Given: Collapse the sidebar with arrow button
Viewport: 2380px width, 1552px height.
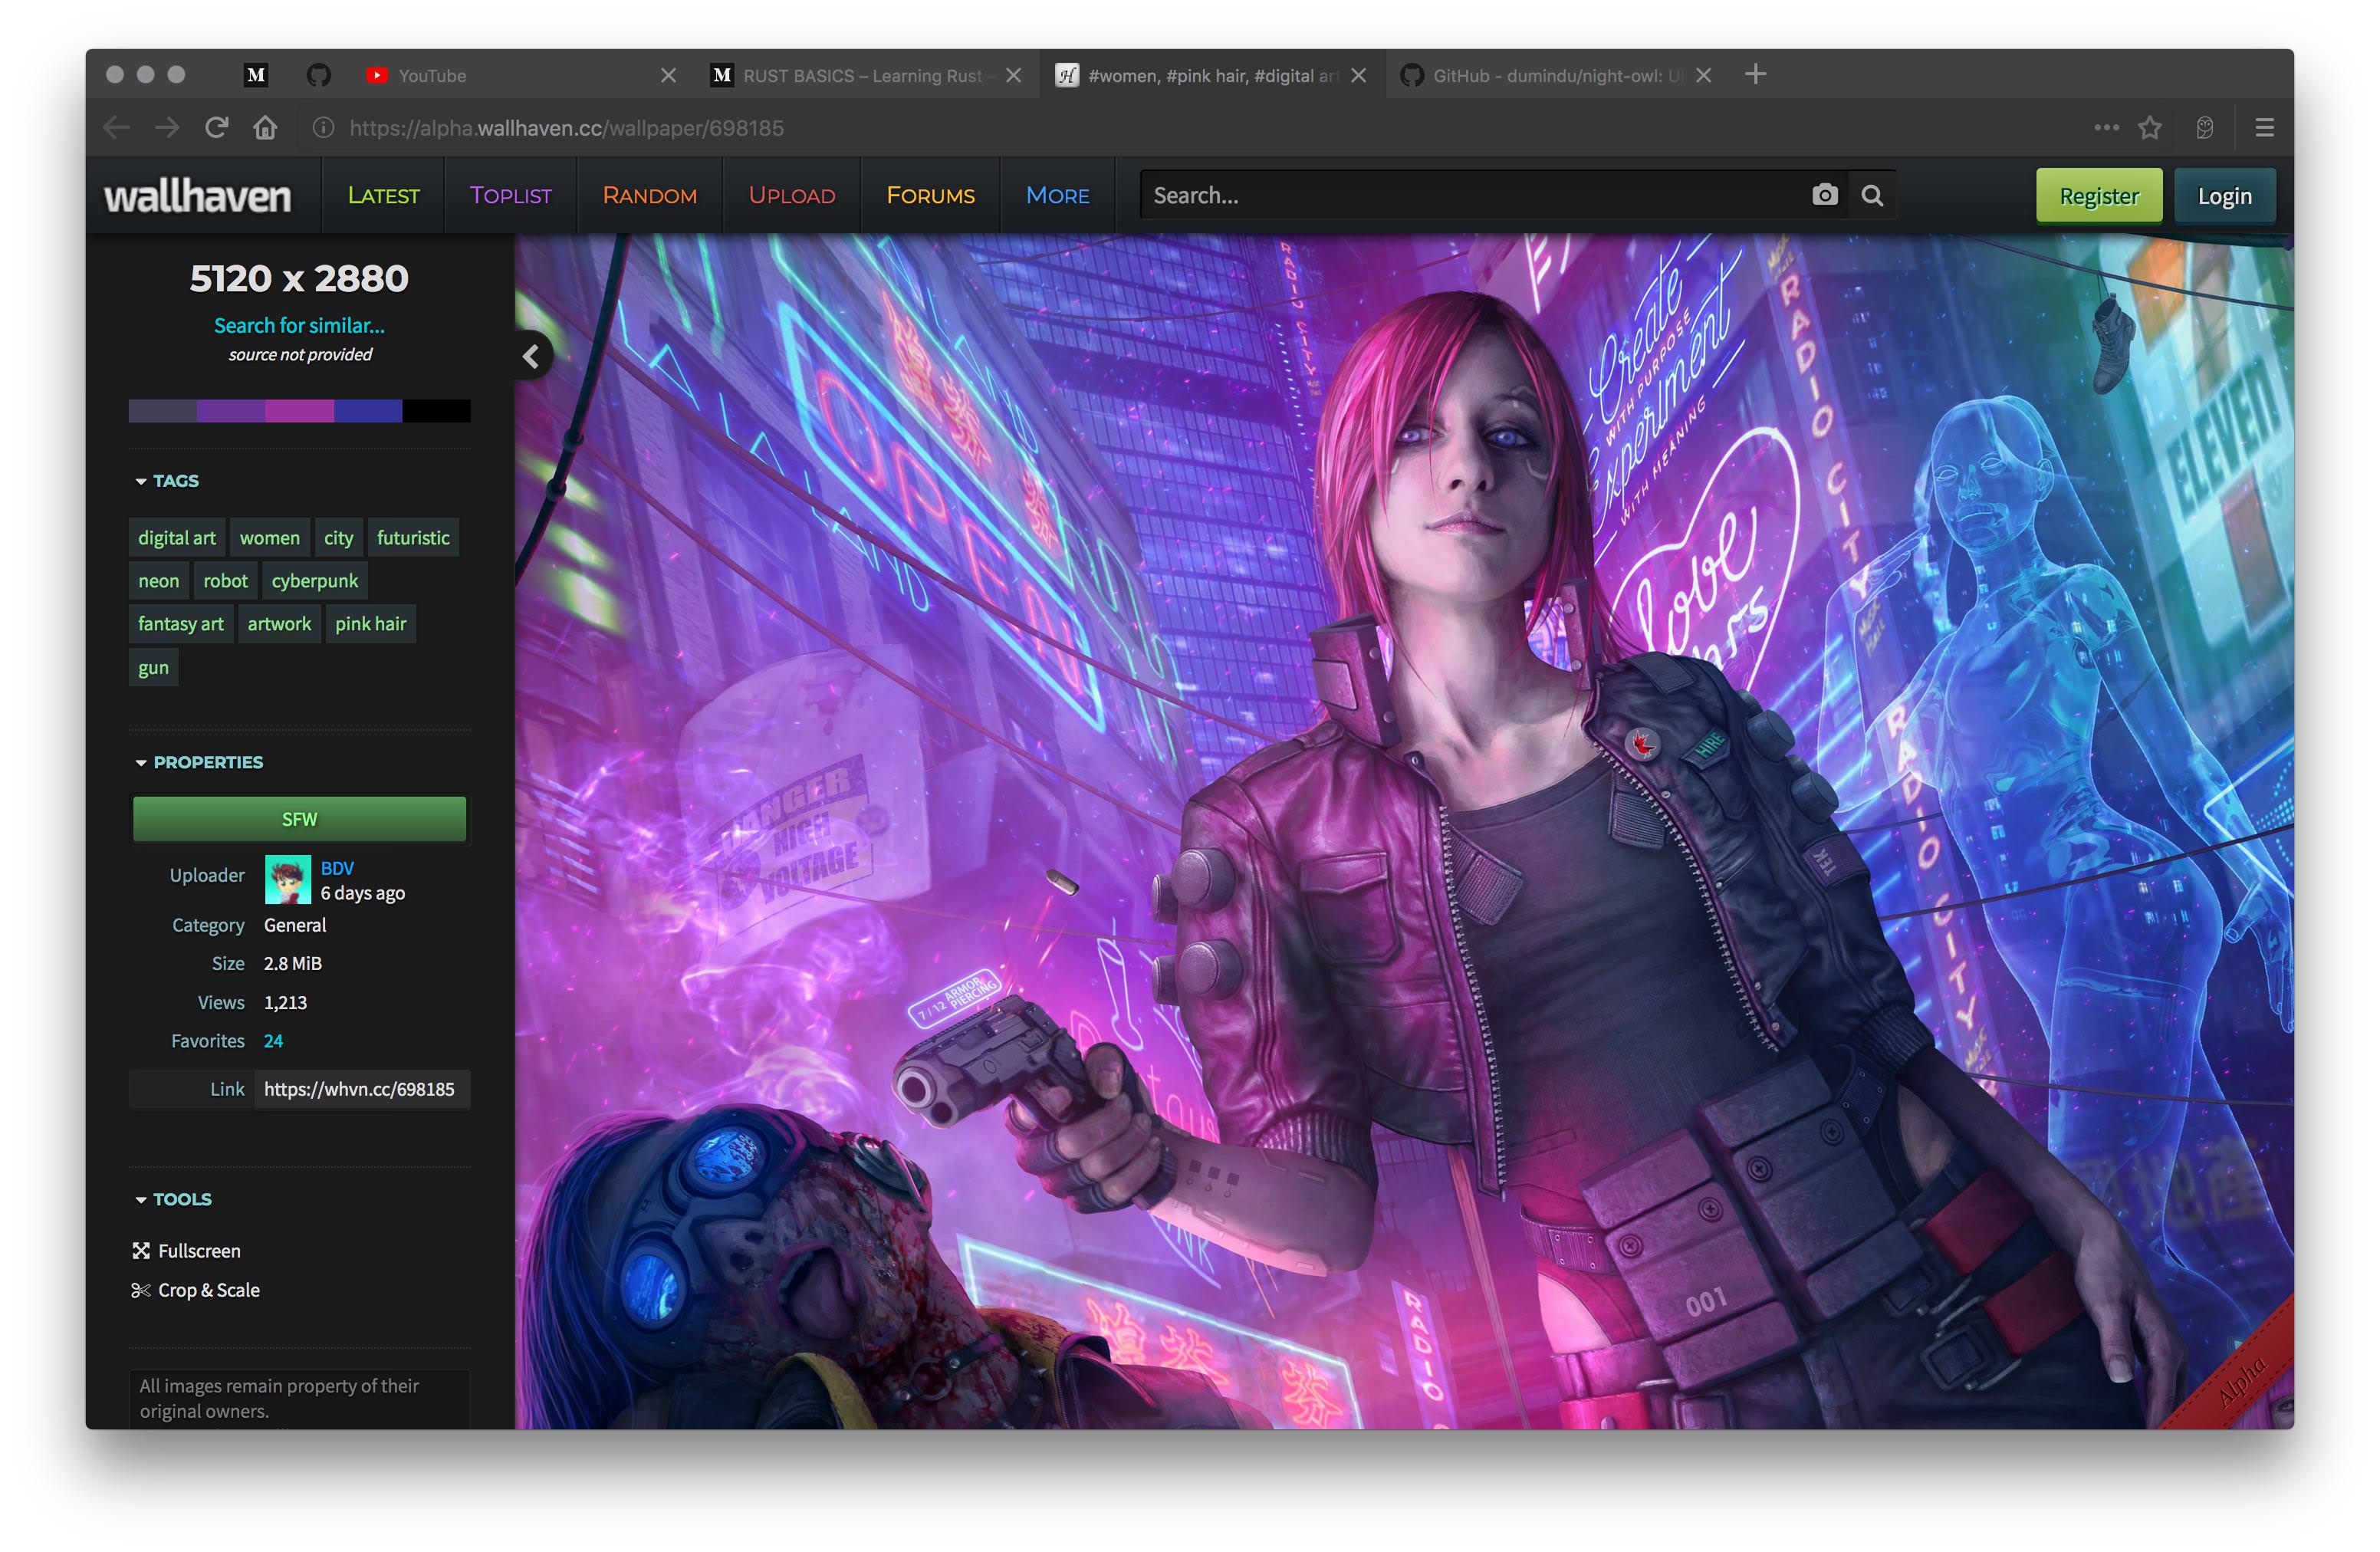Looking at the screenshot, I should (x=531, y=356).
